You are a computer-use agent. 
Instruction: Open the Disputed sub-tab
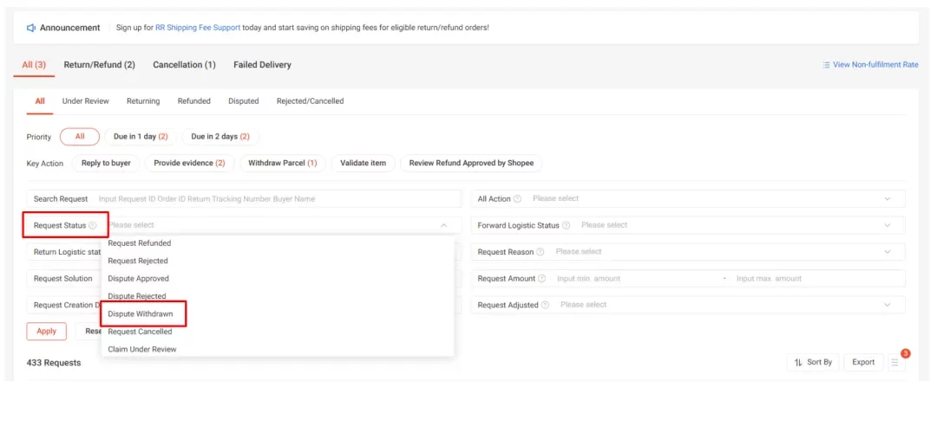click(243, 101)
